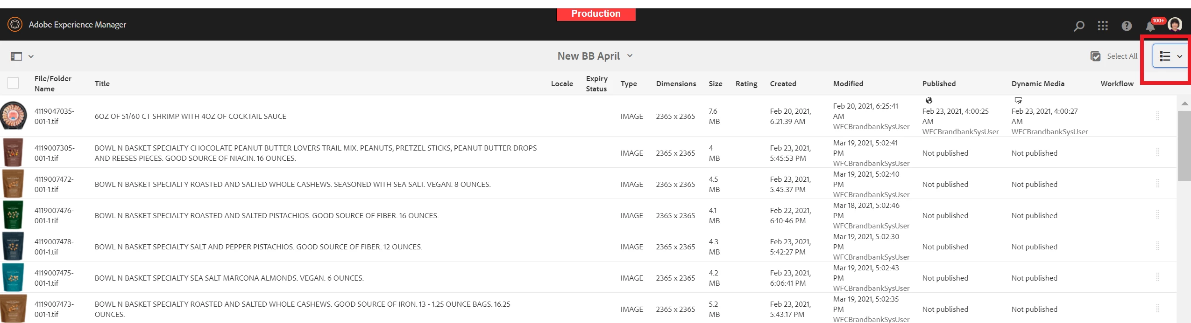Click the Select All button
This screenshot has height=323, width=1191.
click(x=1114, y=56)
